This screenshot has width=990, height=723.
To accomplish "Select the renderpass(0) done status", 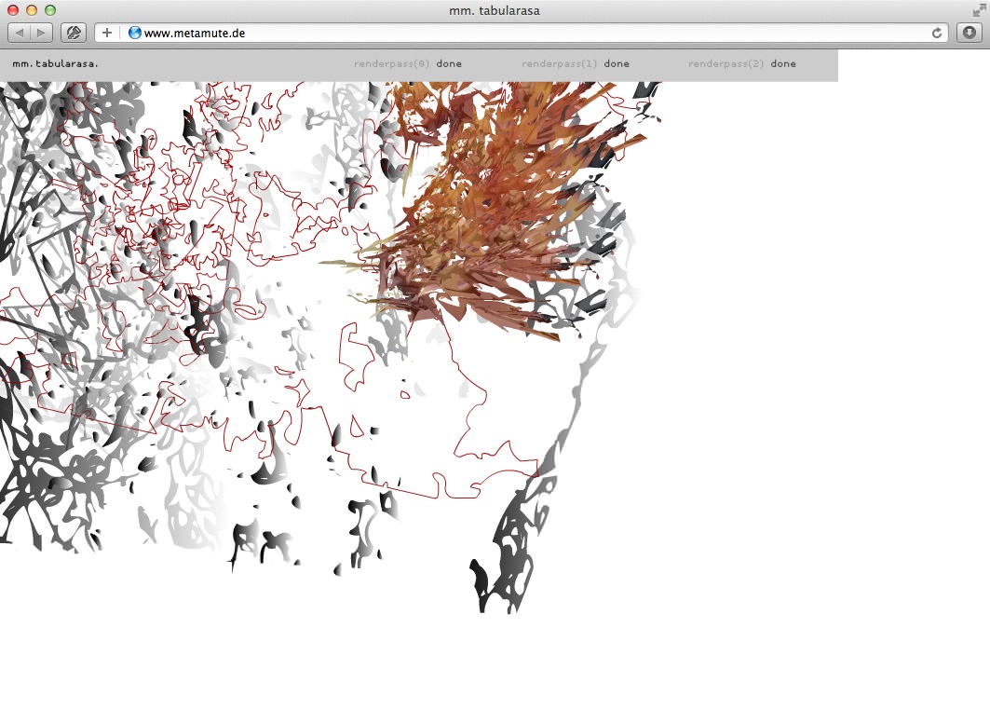I will [x=407, y=64].
